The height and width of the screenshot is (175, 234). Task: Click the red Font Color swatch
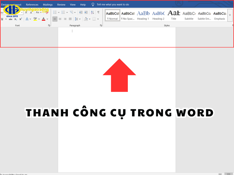[x=43, y=20]
